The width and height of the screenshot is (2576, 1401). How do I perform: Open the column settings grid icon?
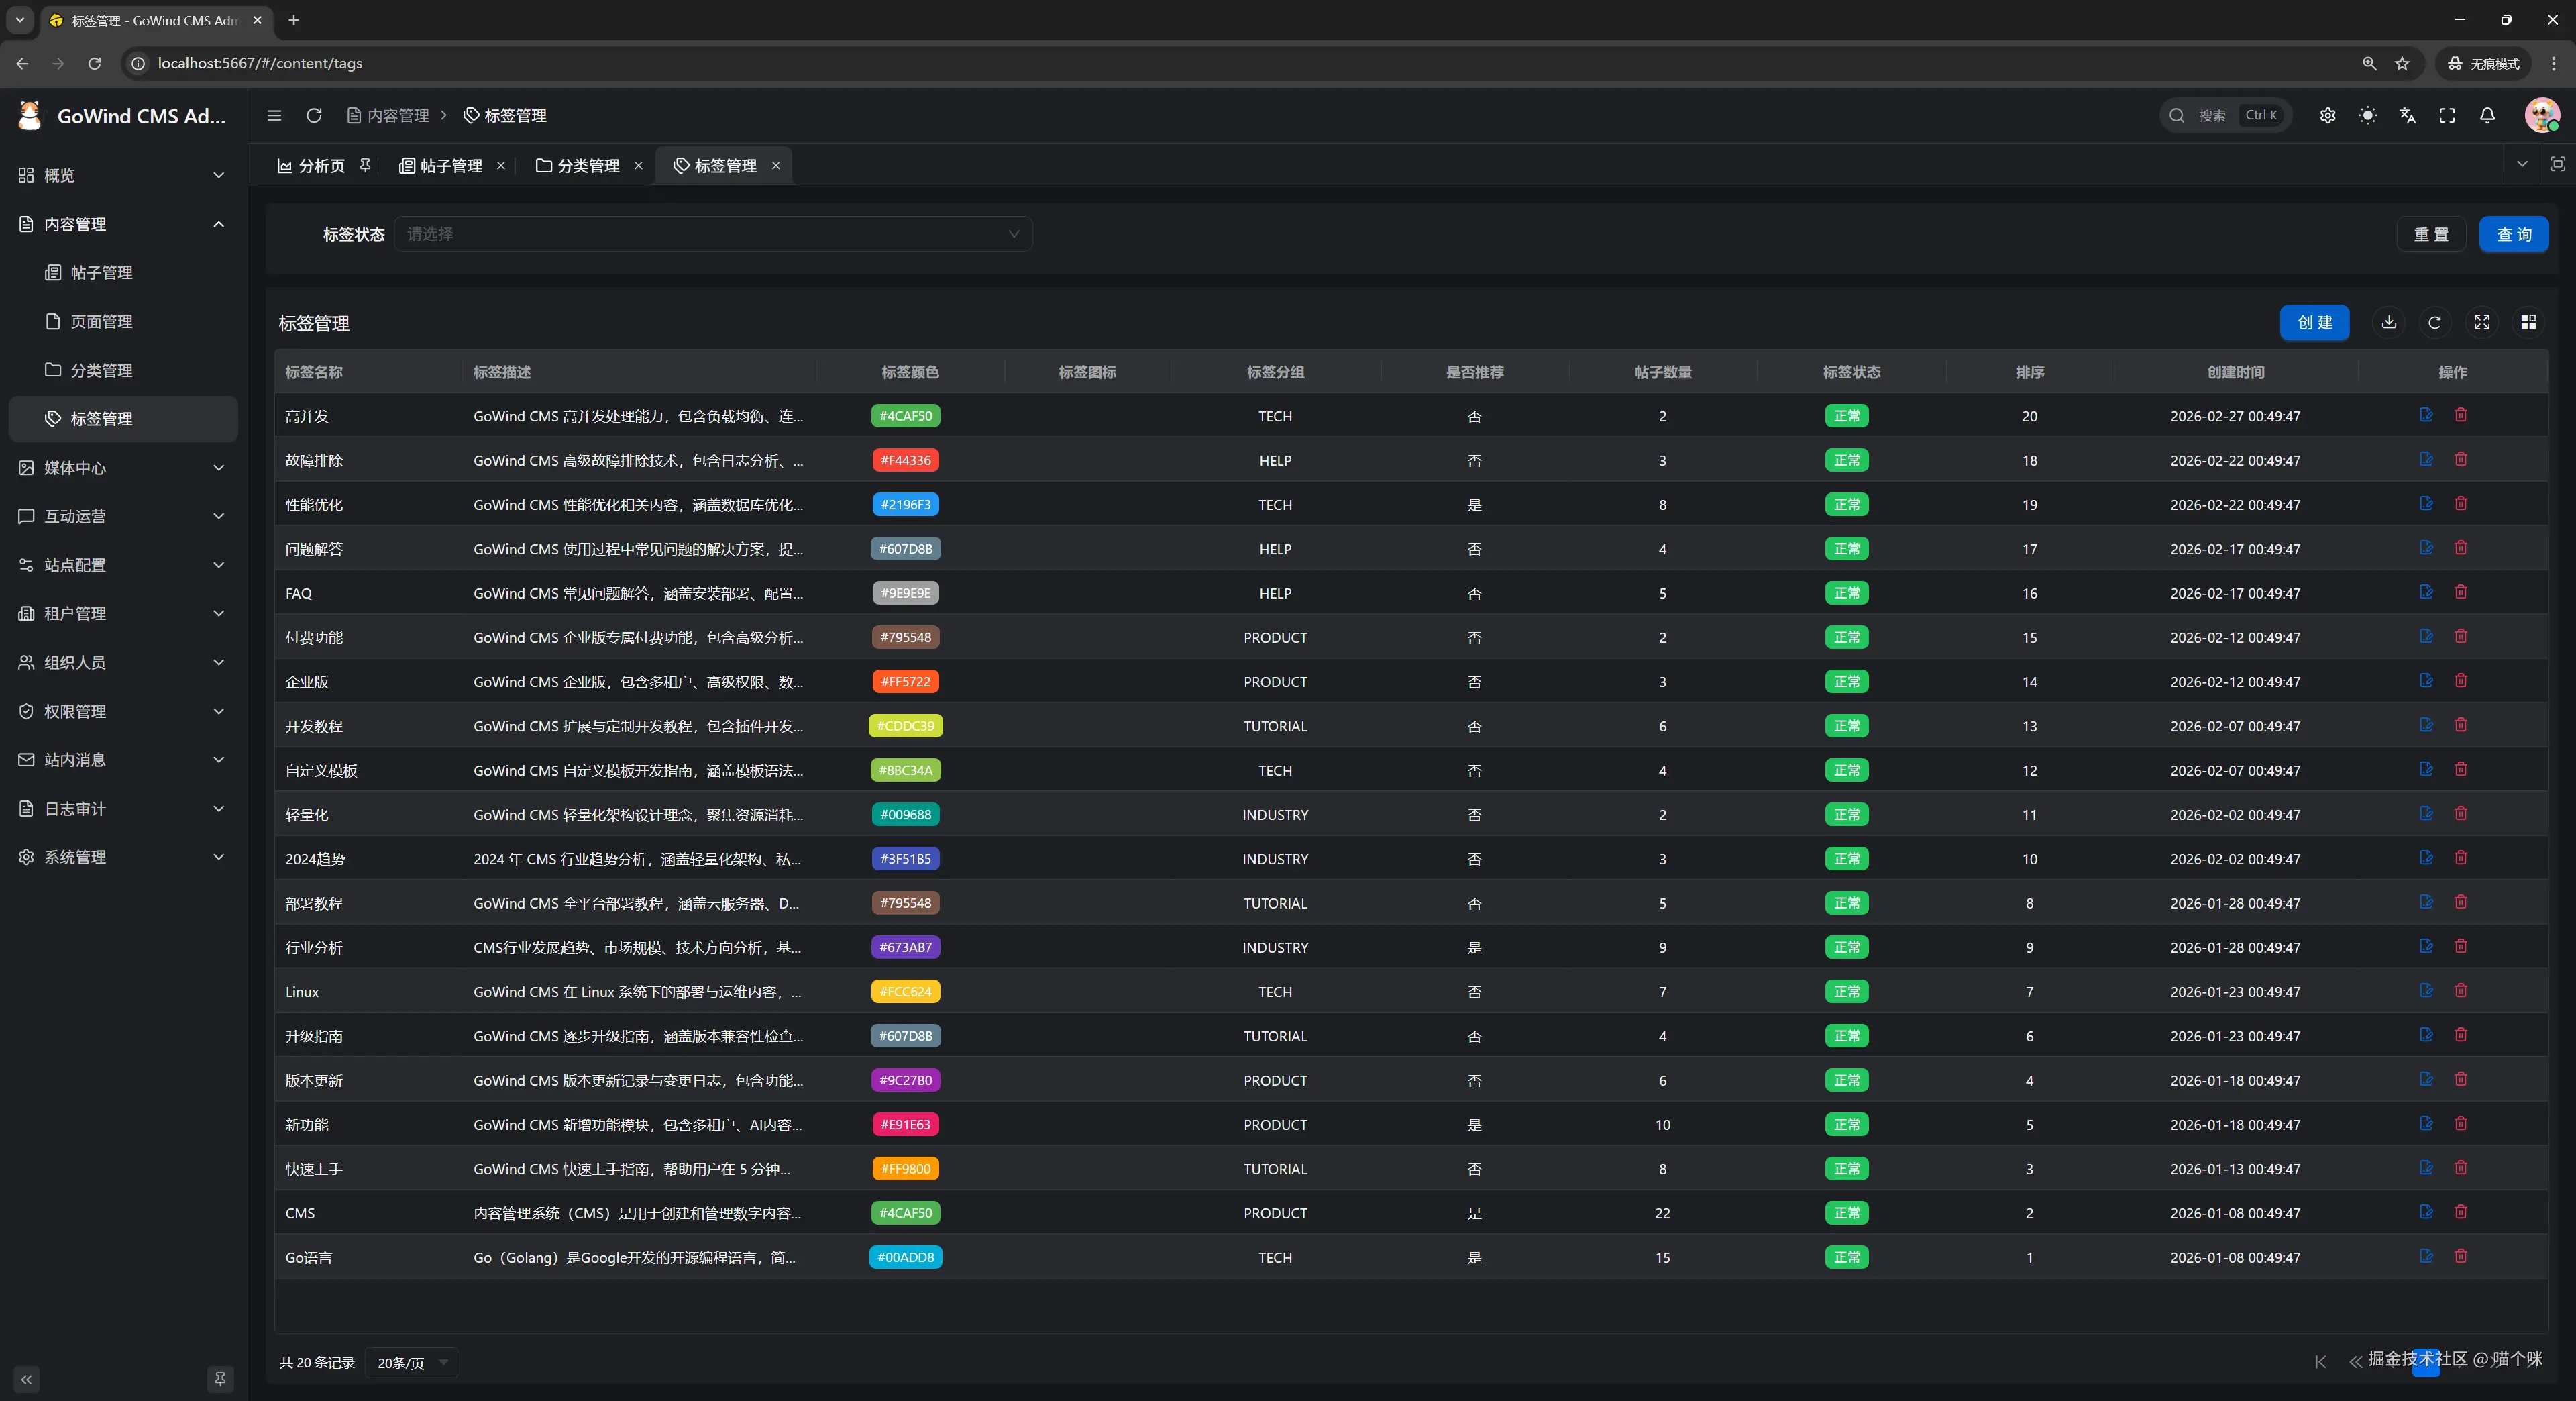(x=2528, y=322)
